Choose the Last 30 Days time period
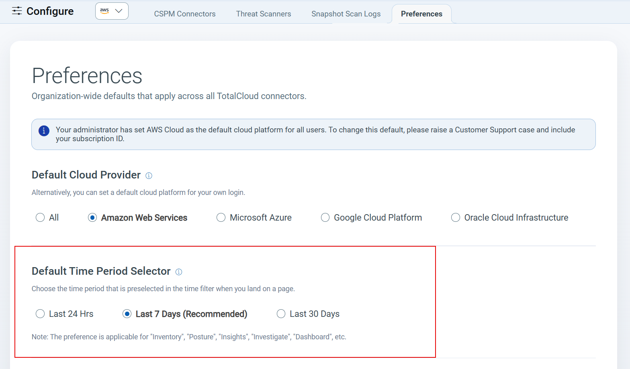 coord(281,314)
